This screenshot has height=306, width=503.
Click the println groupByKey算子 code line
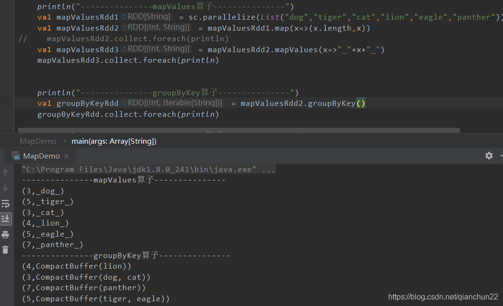pyautogui.click(x=168, y=93)
